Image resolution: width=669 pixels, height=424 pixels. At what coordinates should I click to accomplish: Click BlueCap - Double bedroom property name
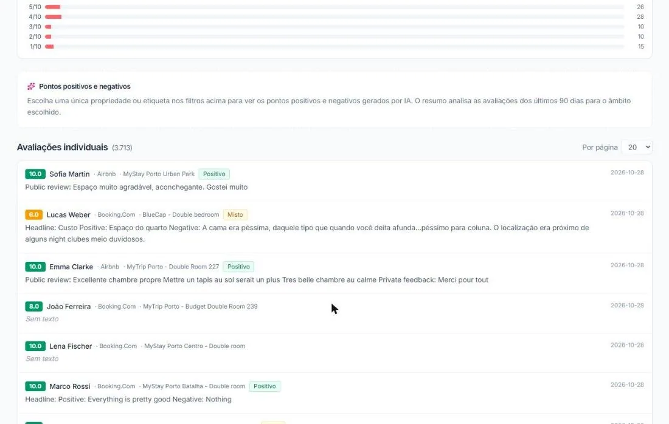click(181, 215)
